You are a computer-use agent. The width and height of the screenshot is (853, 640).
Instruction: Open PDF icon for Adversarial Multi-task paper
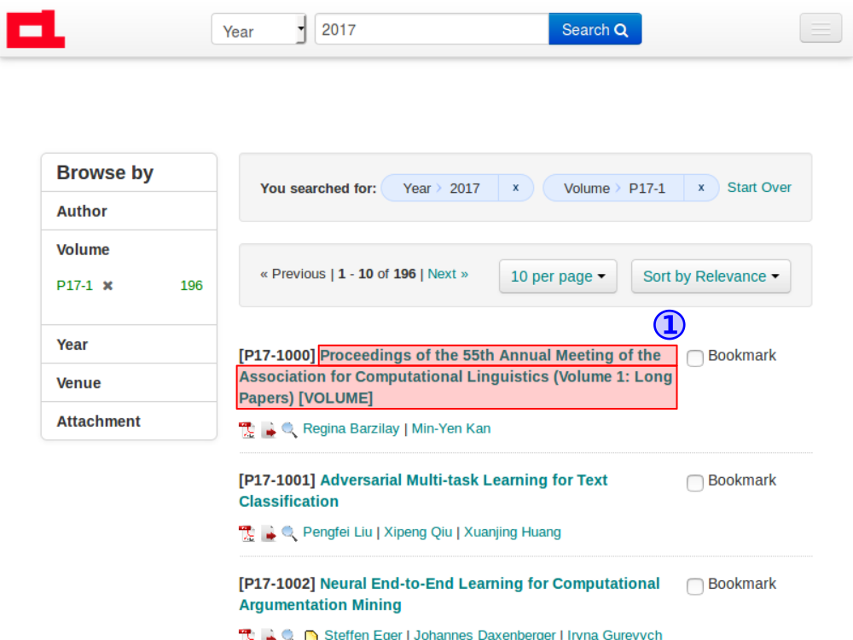pos(247,533)
